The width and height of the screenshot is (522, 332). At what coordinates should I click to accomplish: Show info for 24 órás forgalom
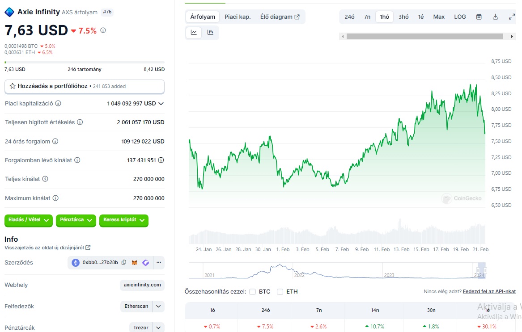tap(55, 141)
